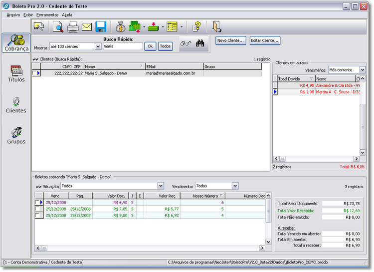
Task: Open the boletos Vencimento 'Todos' dropdown
Action: [x=235, y=186]
